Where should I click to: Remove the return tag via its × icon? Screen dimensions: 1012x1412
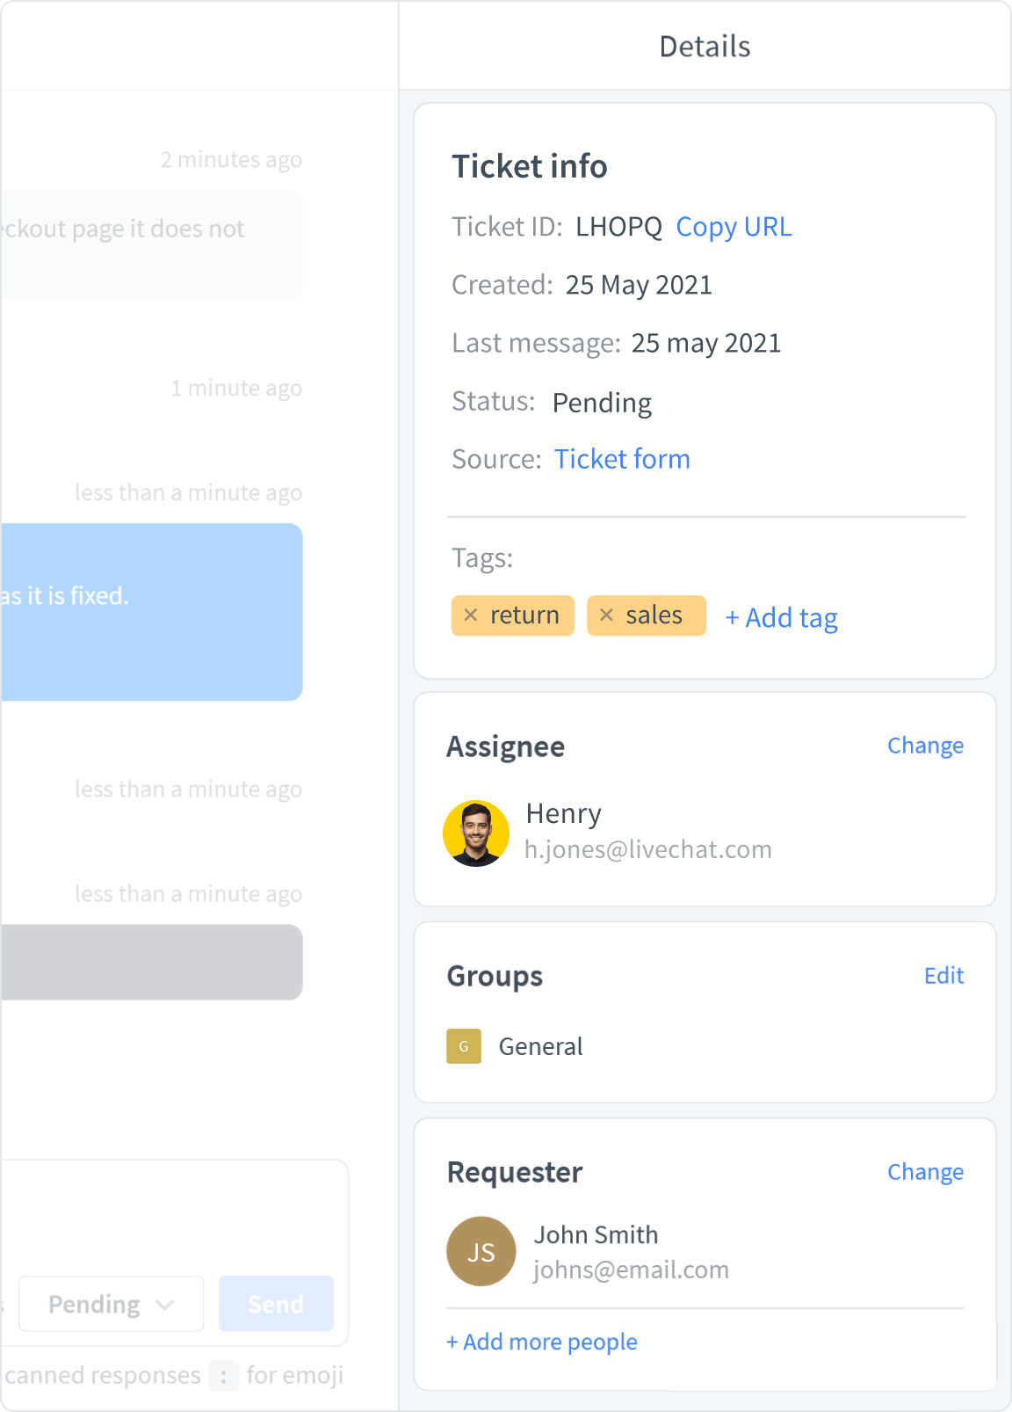coord(471,615)
